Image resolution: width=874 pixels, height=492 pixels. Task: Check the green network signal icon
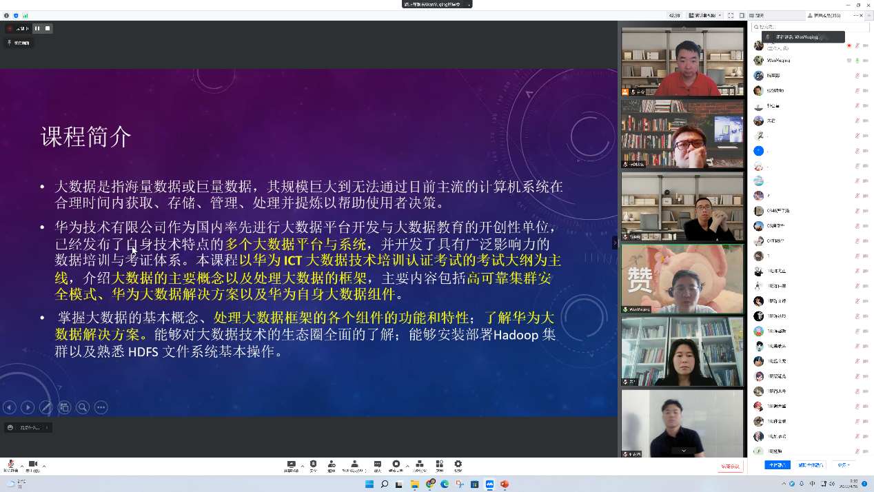(x=26, y=15)
